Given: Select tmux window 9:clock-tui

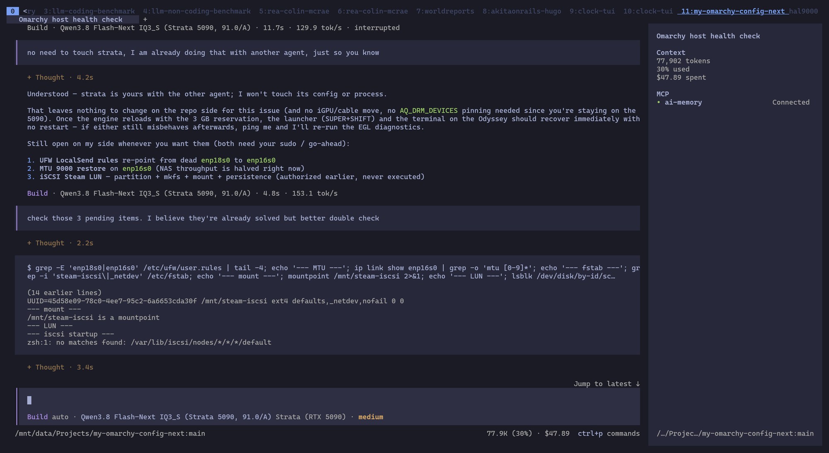Looking at the screenshot, I should (x=592, y=11).
